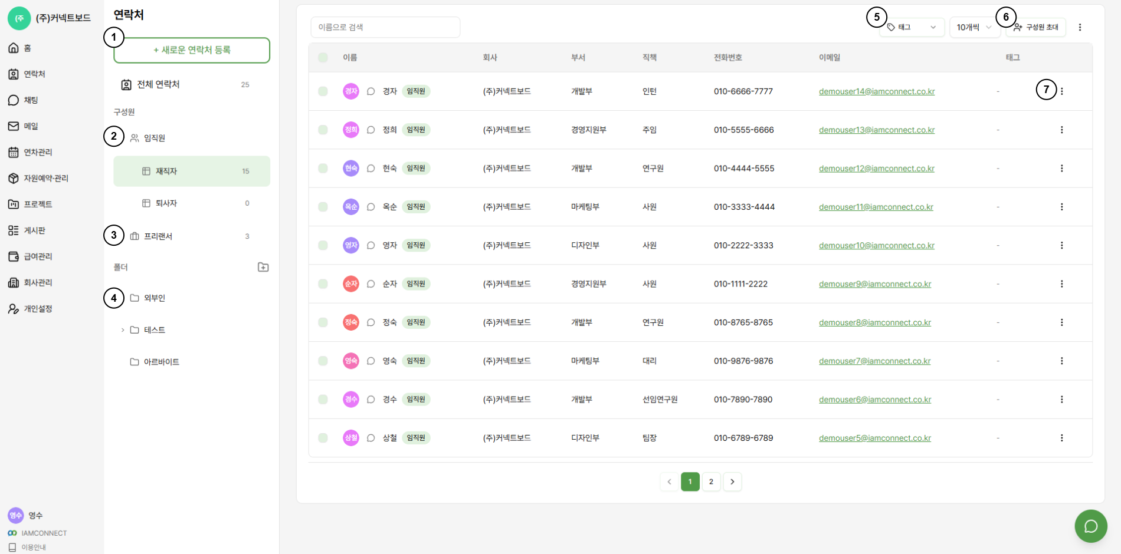Open the 홈 sidebar icon
The image size is (1121, 554).
pos(14,48)
